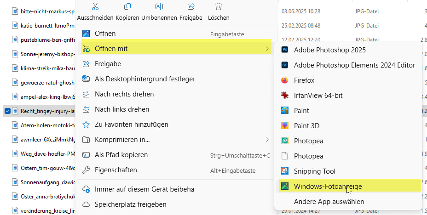Click the Freigabe share icon in toolbar

click(191, 7)
